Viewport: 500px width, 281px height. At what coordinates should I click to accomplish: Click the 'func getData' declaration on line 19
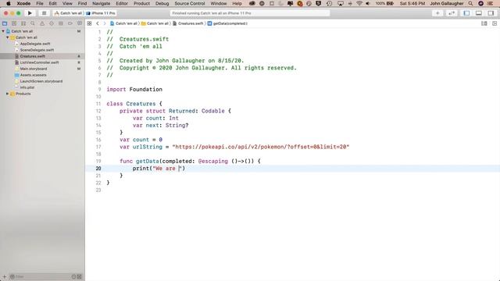(190, 162)
